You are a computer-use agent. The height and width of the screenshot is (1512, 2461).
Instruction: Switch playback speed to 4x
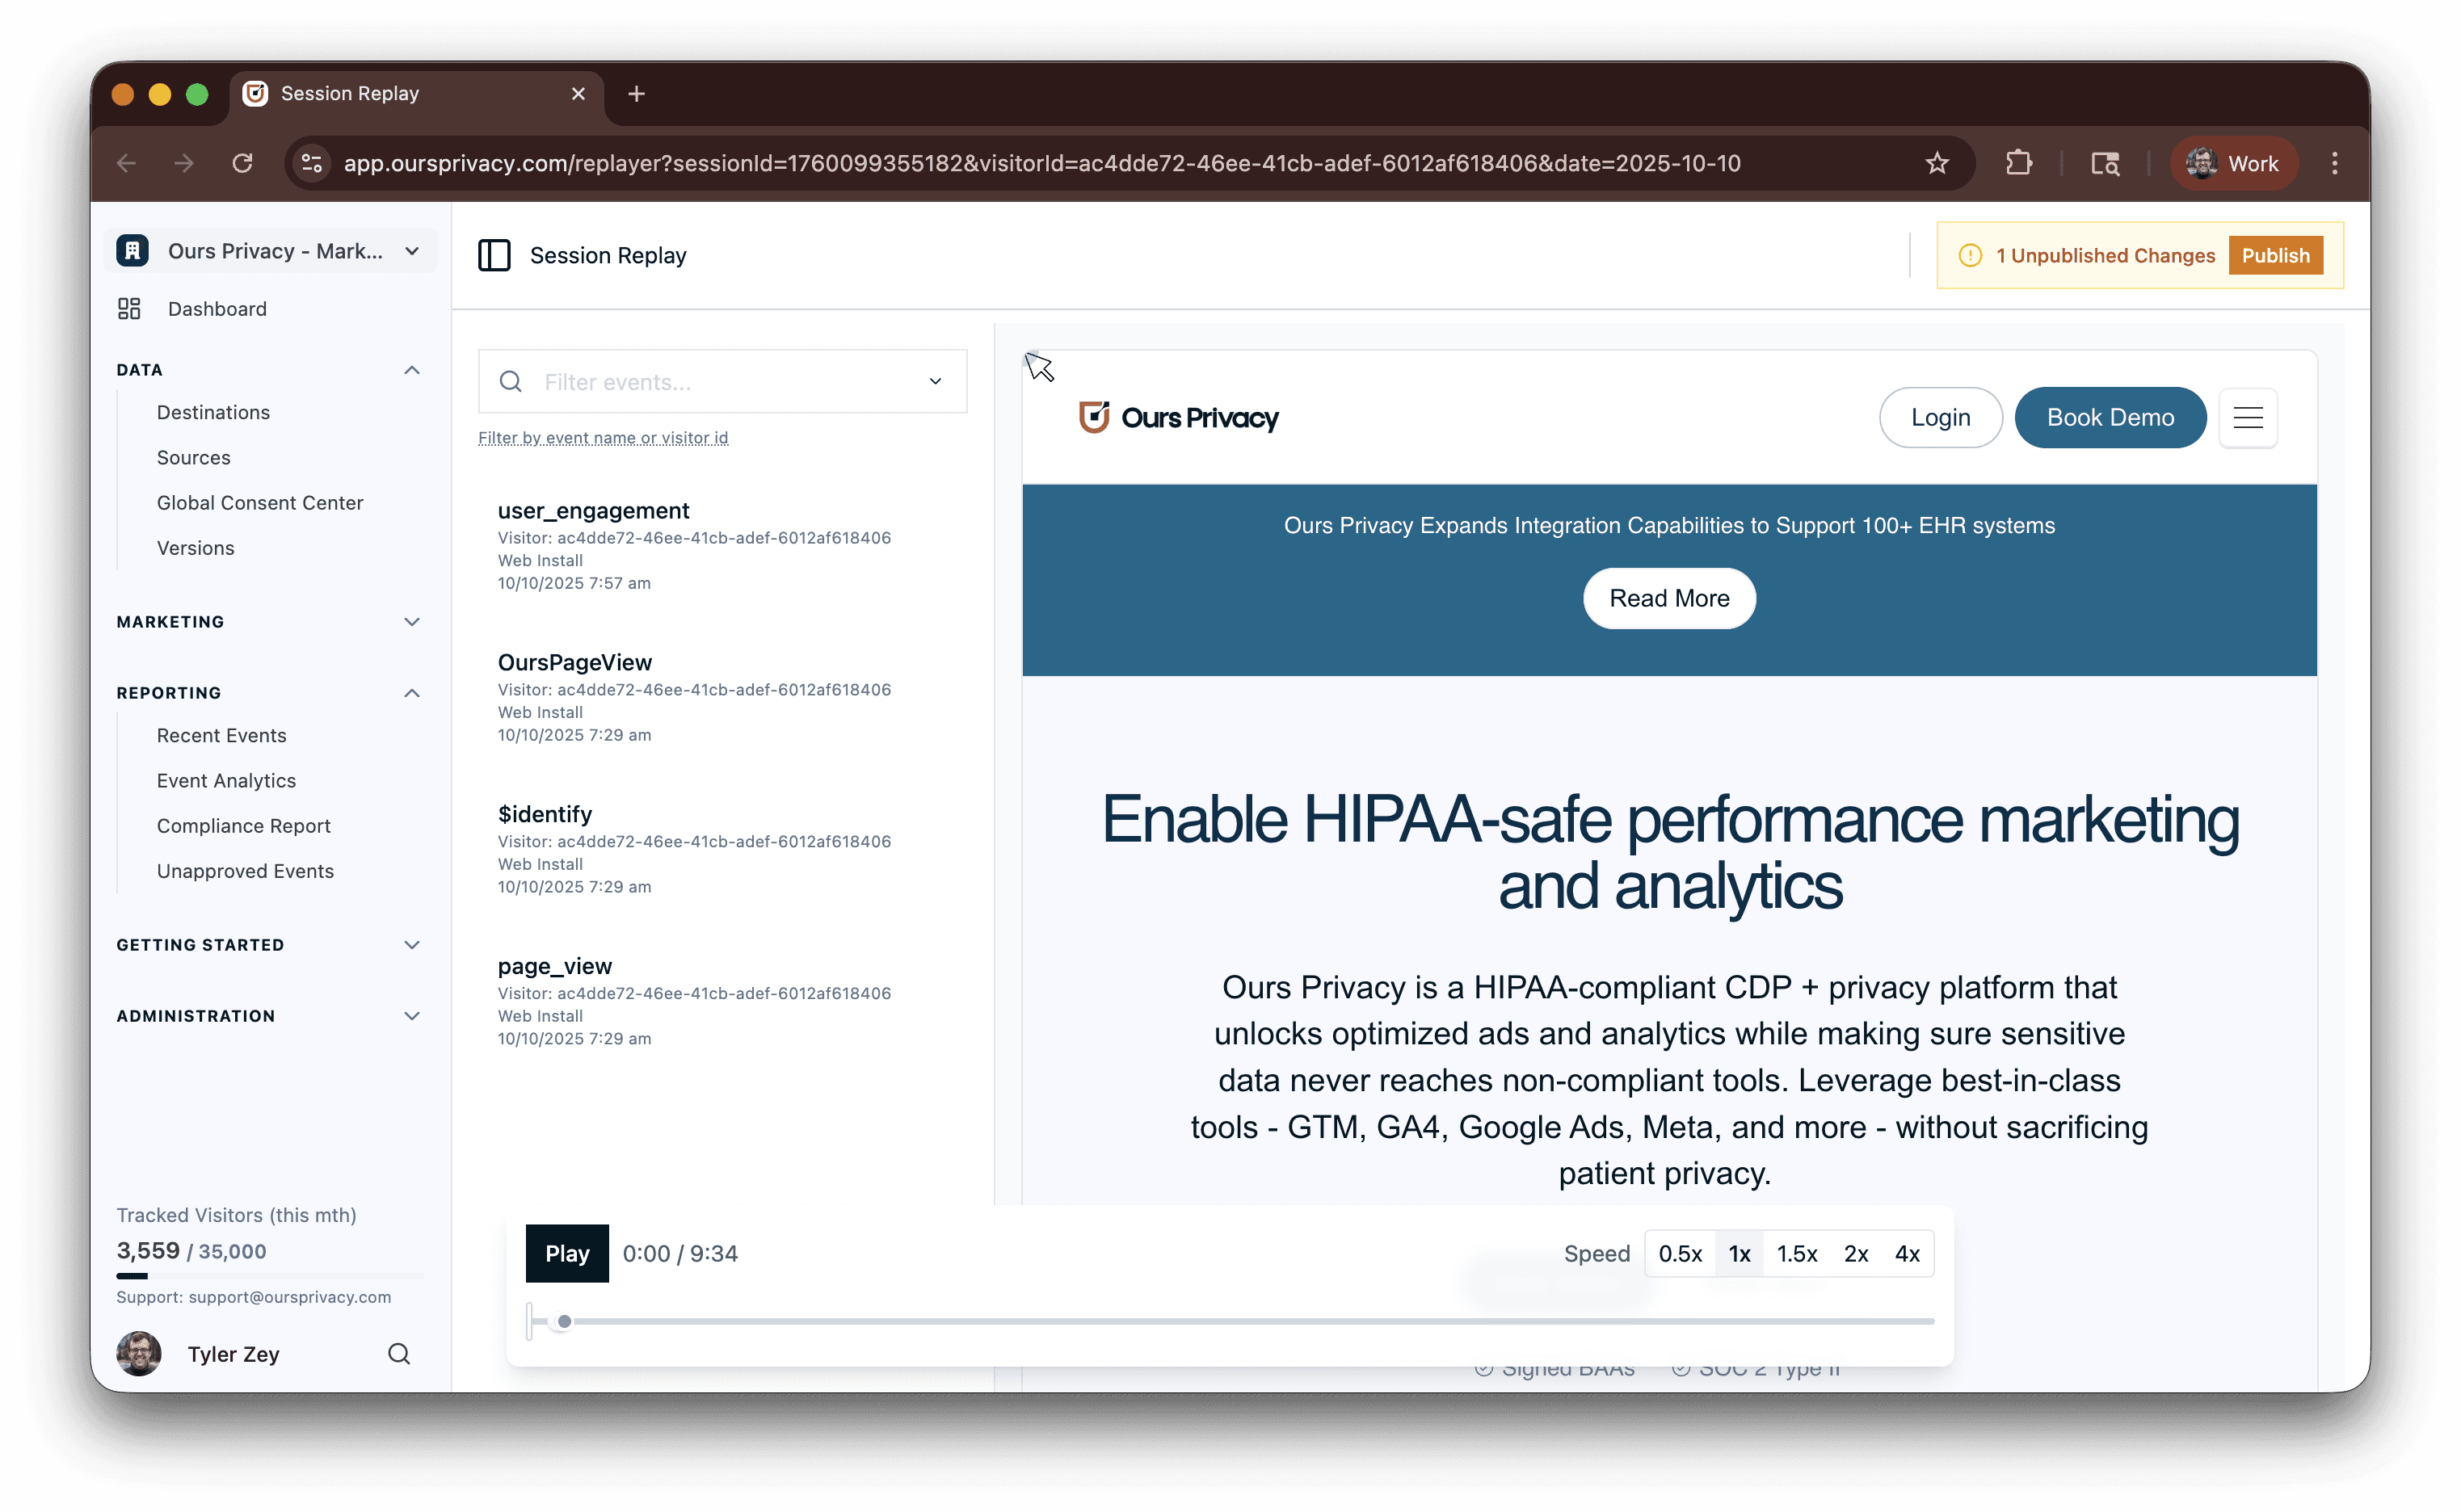tap(1907, 1254)
